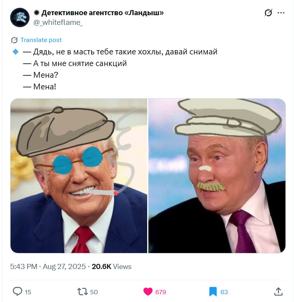Open the @_whiteflame_ handle
The height and width of the screenshot is (302, 294).
point(58,23)
